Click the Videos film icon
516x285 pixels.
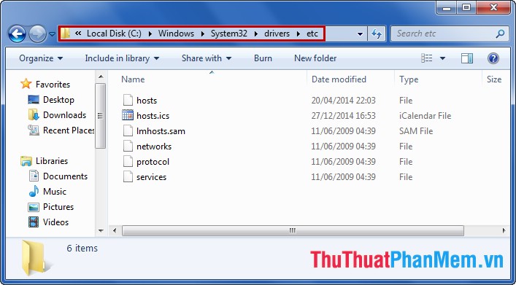pos(34,222)
